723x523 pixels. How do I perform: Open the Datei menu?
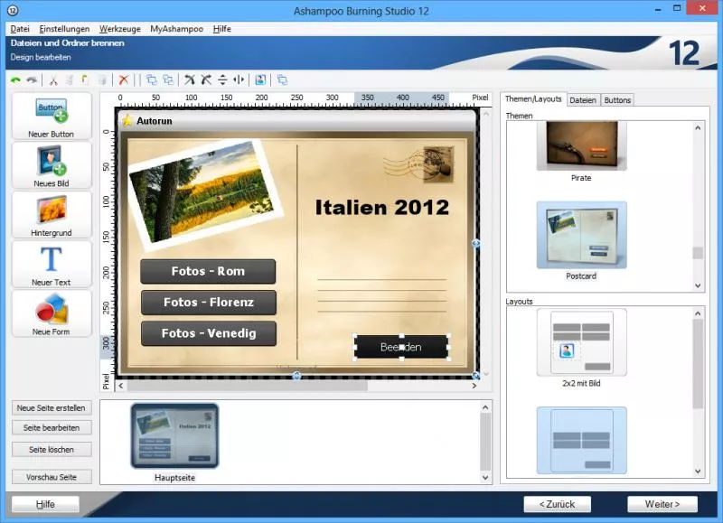20,29
